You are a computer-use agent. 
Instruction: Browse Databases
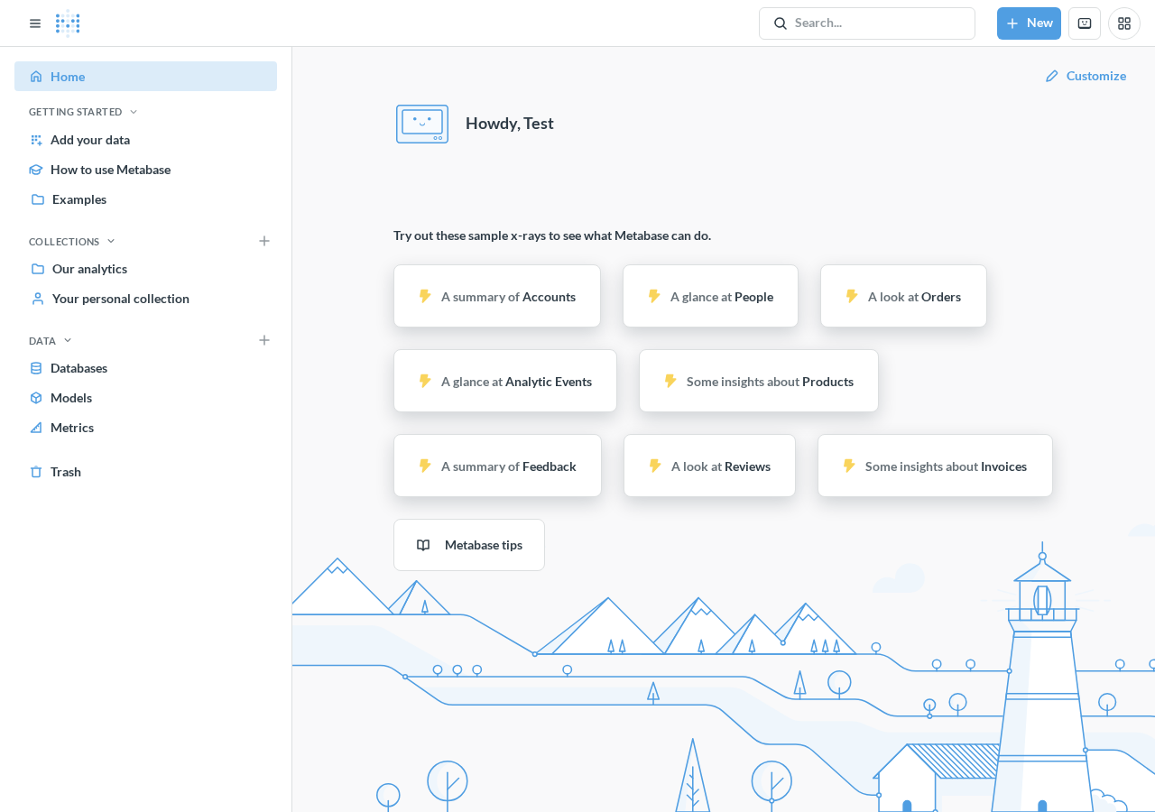click(x=145, y=368)
